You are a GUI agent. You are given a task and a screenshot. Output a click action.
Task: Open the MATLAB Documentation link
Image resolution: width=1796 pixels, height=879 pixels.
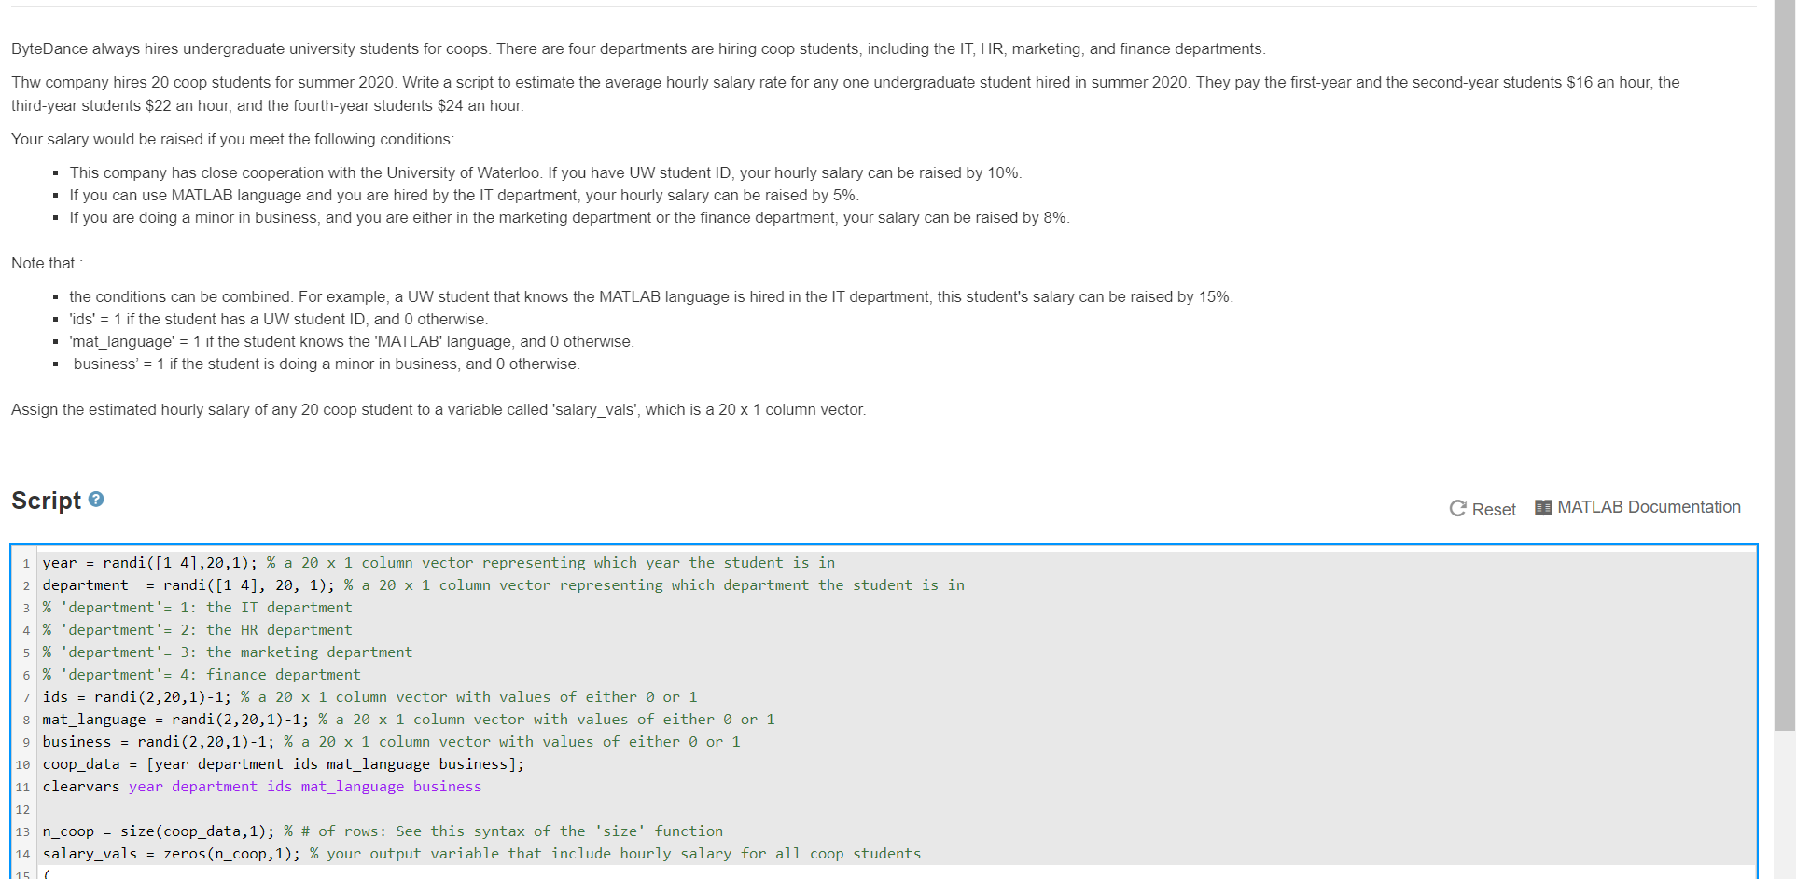pos(1649,507)
